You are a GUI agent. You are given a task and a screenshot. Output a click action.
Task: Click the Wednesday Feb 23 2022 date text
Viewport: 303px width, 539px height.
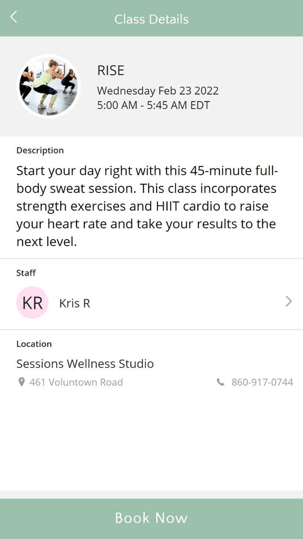tap(158, 91)
